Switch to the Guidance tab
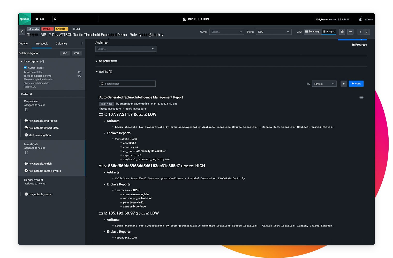393x258 pixels. click(x=61, y=44)
